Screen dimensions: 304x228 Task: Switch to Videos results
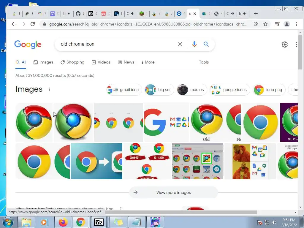(x=101, y=62)
